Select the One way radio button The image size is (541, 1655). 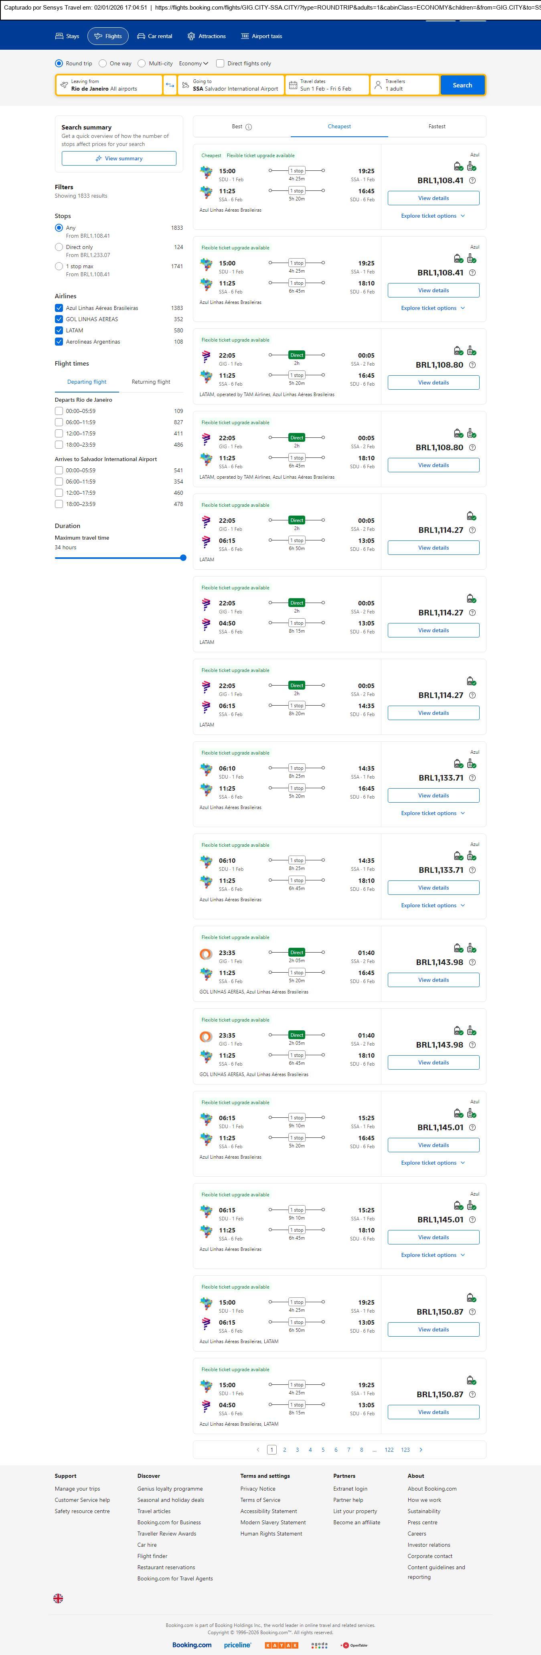(103, 64)
